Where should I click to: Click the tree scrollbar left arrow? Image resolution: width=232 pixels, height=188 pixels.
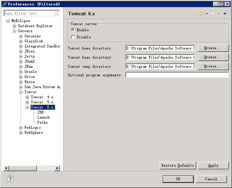(x=6, y=168)
